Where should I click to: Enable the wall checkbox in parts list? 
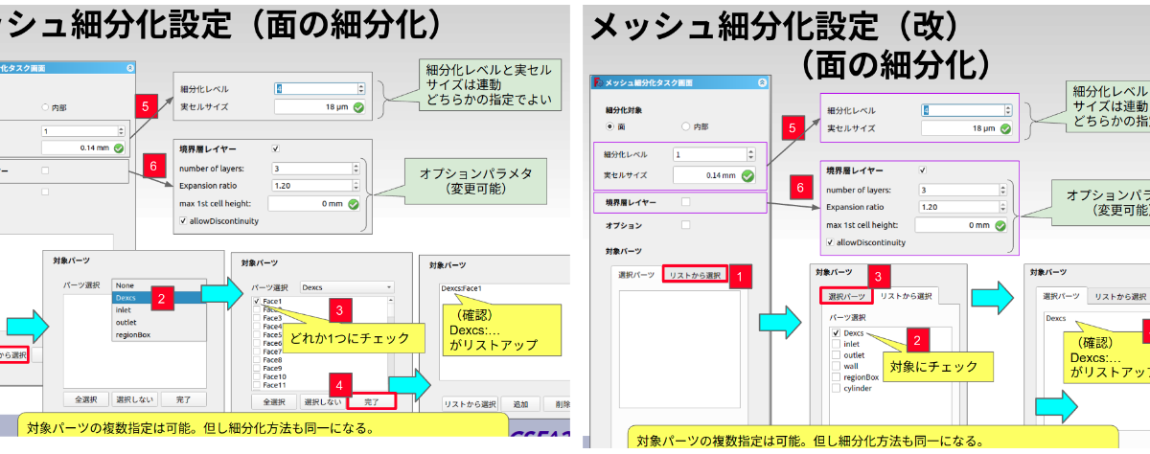pyautogui.click(x=836, y=366)
